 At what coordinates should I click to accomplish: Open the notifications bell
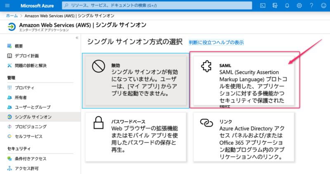tap(287, 5)
